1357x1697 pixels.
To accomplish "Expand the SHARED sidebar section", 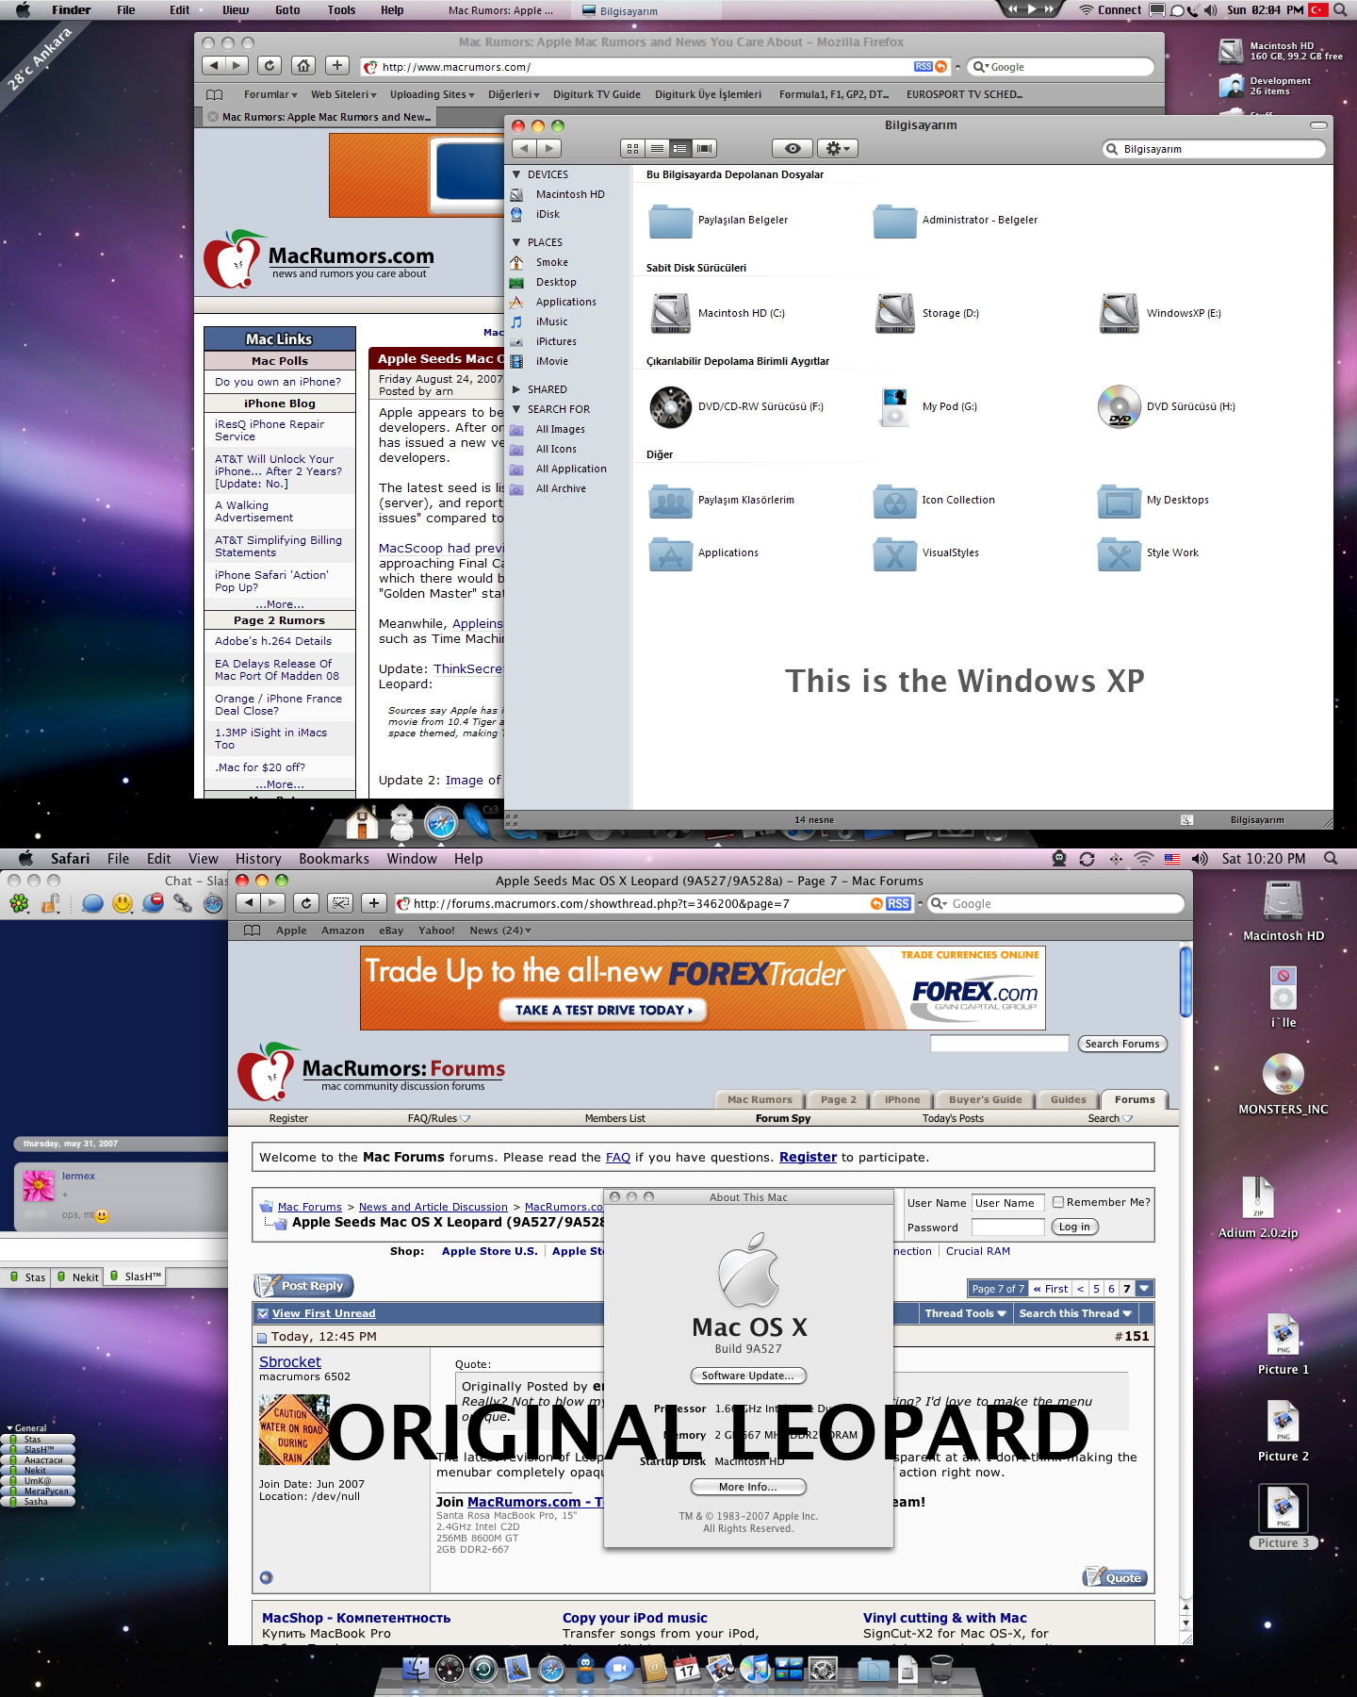I will pos(516,389).
